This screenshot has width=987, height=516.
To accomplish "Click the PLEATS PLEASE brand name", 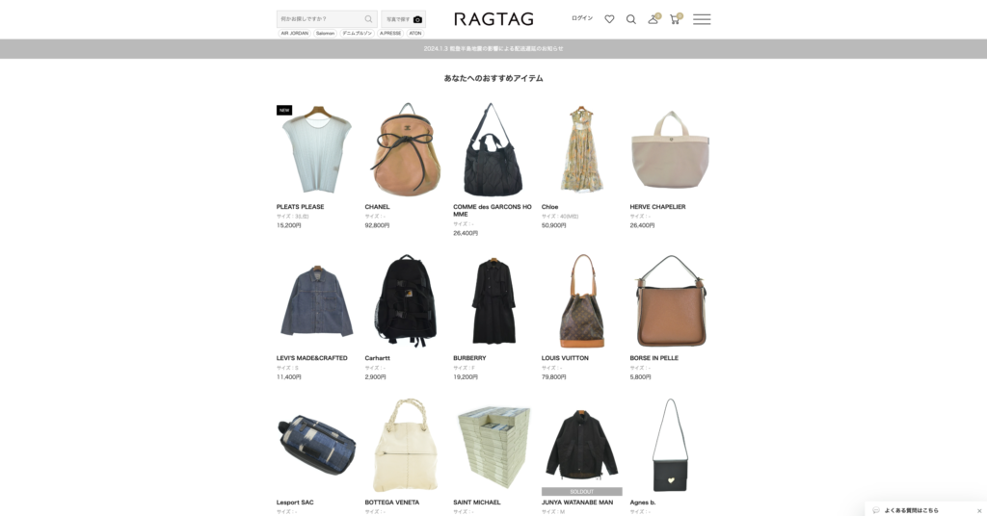I will 301,207.
